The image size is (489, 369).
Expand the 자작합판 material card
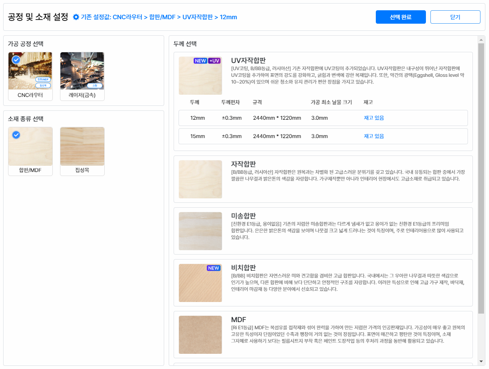(x=323, y=179)
